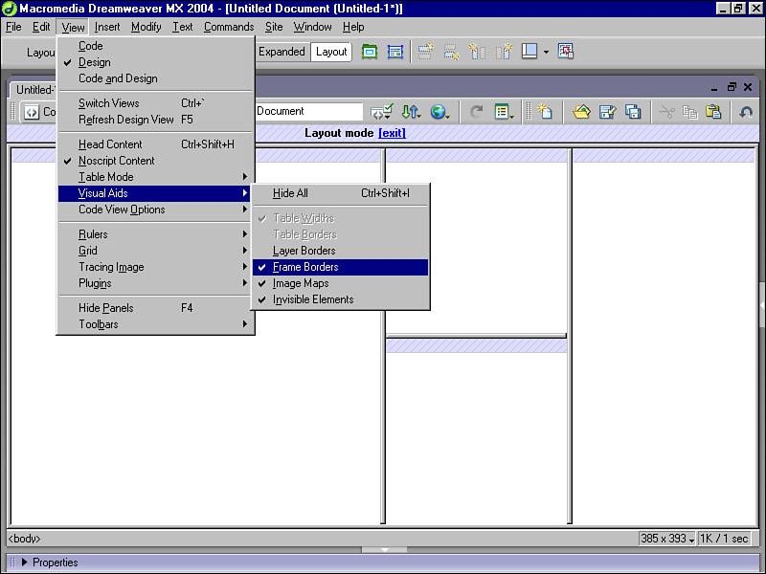Toggle Invisible Elements option
Viewport: 766px width, 574px height.
pyautogui.click(x=312, y=299)
